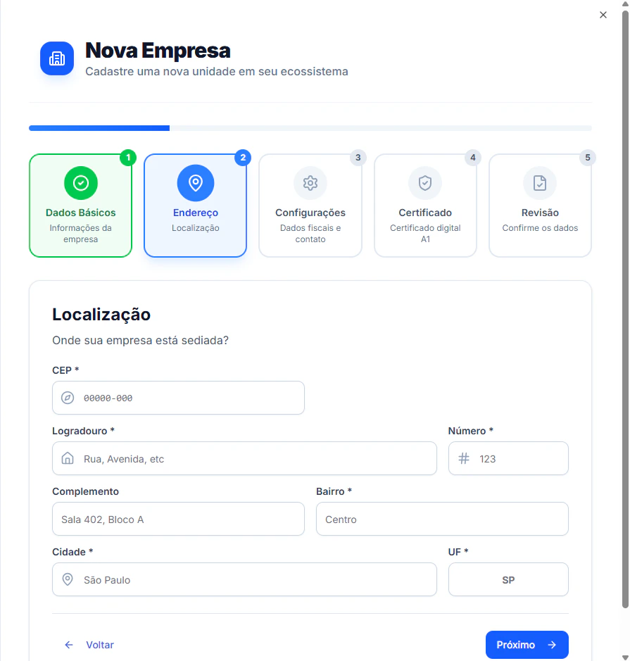Click step number 5 badge

click(x=588, y=158)
